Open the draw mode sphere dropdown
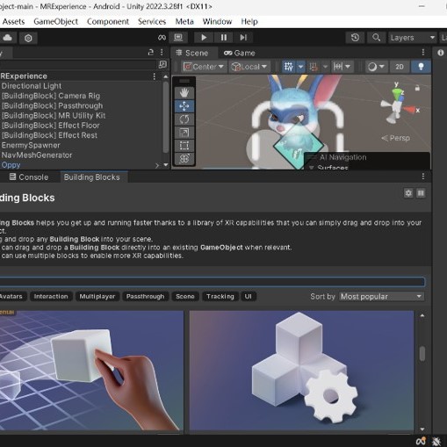Image resolution: width=447 pixels, height=447 pixels. (x=376, y=67)
